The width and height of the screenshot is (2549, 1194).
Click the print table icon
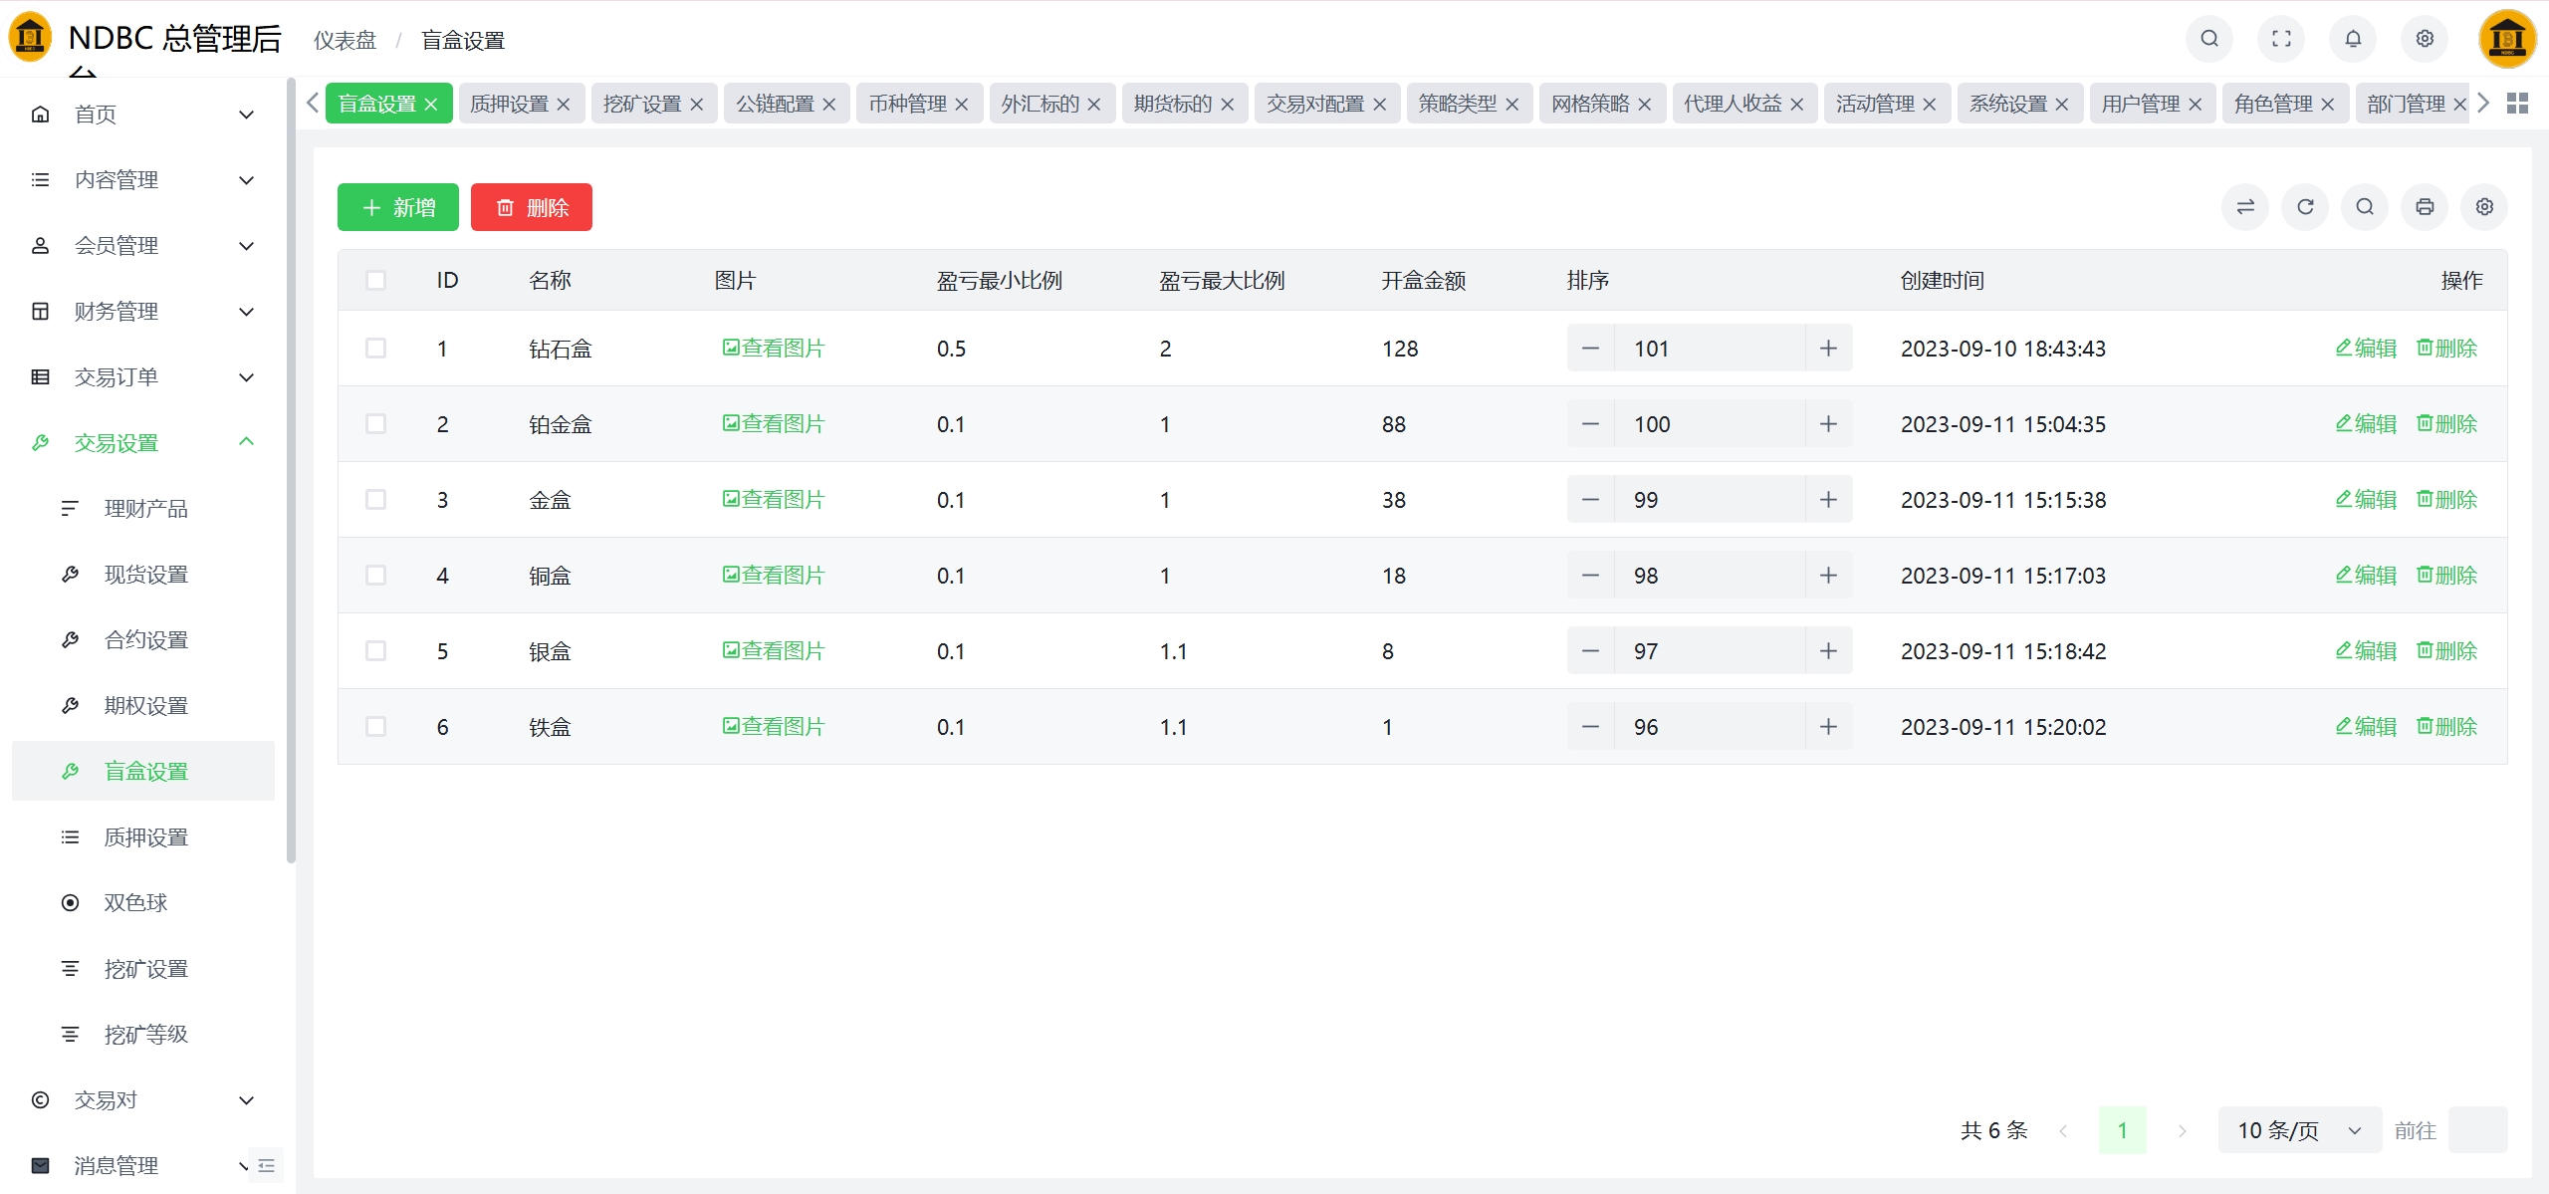pos(2425,207)
